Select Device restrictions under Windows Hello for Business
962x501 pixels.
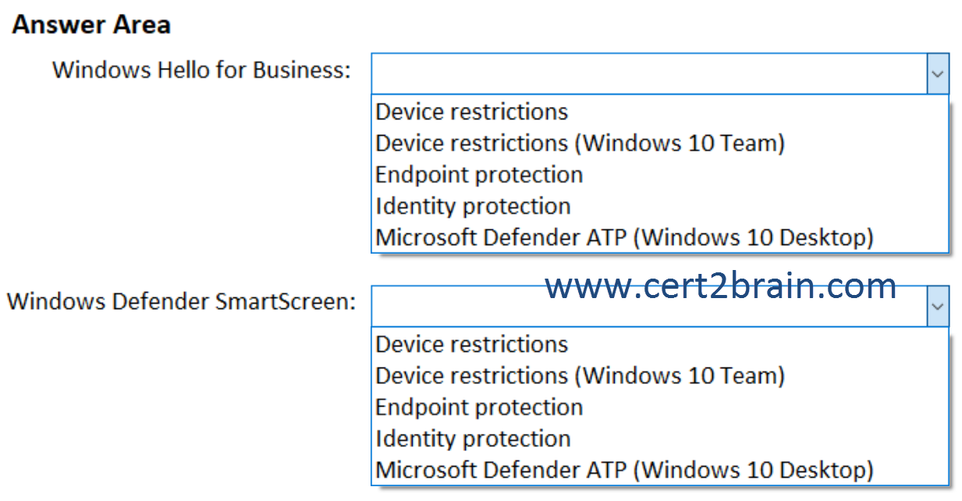(x=471, y=112)
